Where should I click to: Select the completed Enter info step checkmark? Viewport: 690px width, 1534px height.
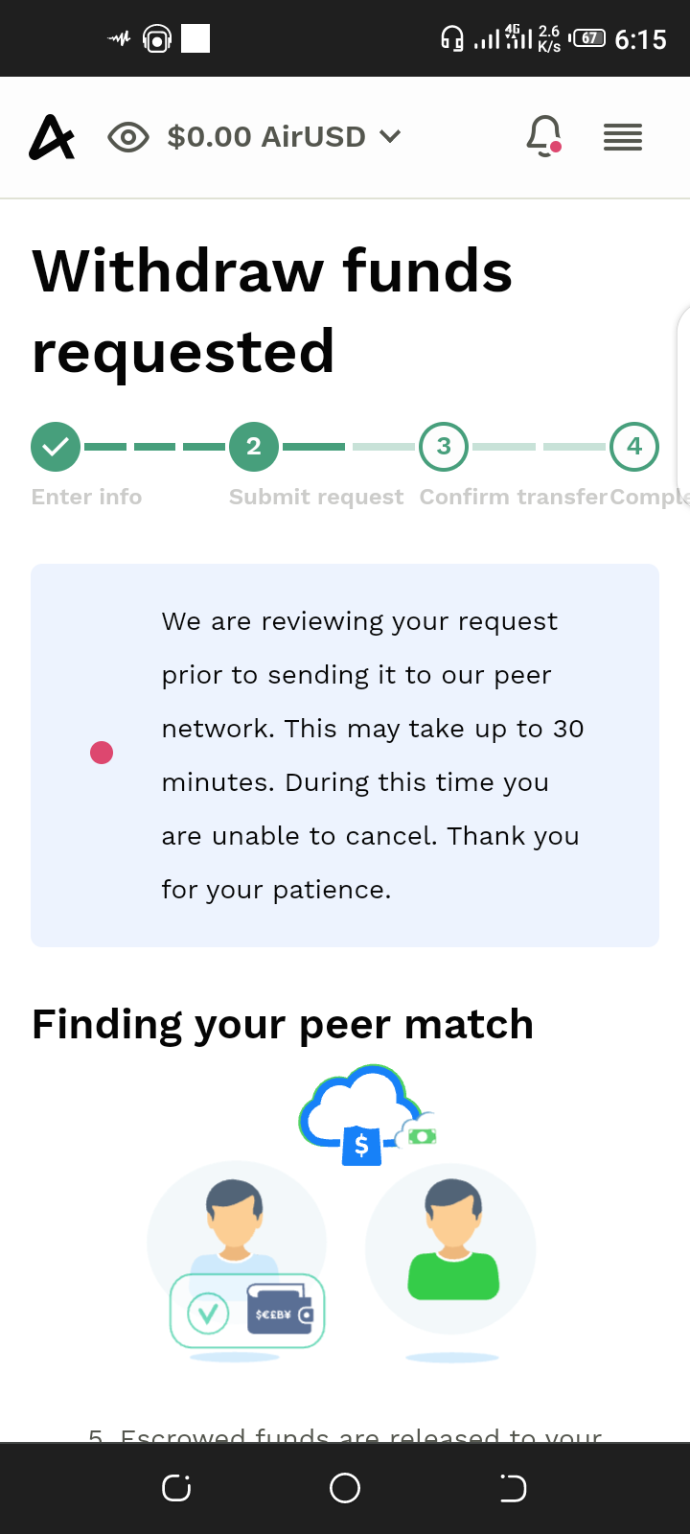pyautogui.click(x=56, y=447)
